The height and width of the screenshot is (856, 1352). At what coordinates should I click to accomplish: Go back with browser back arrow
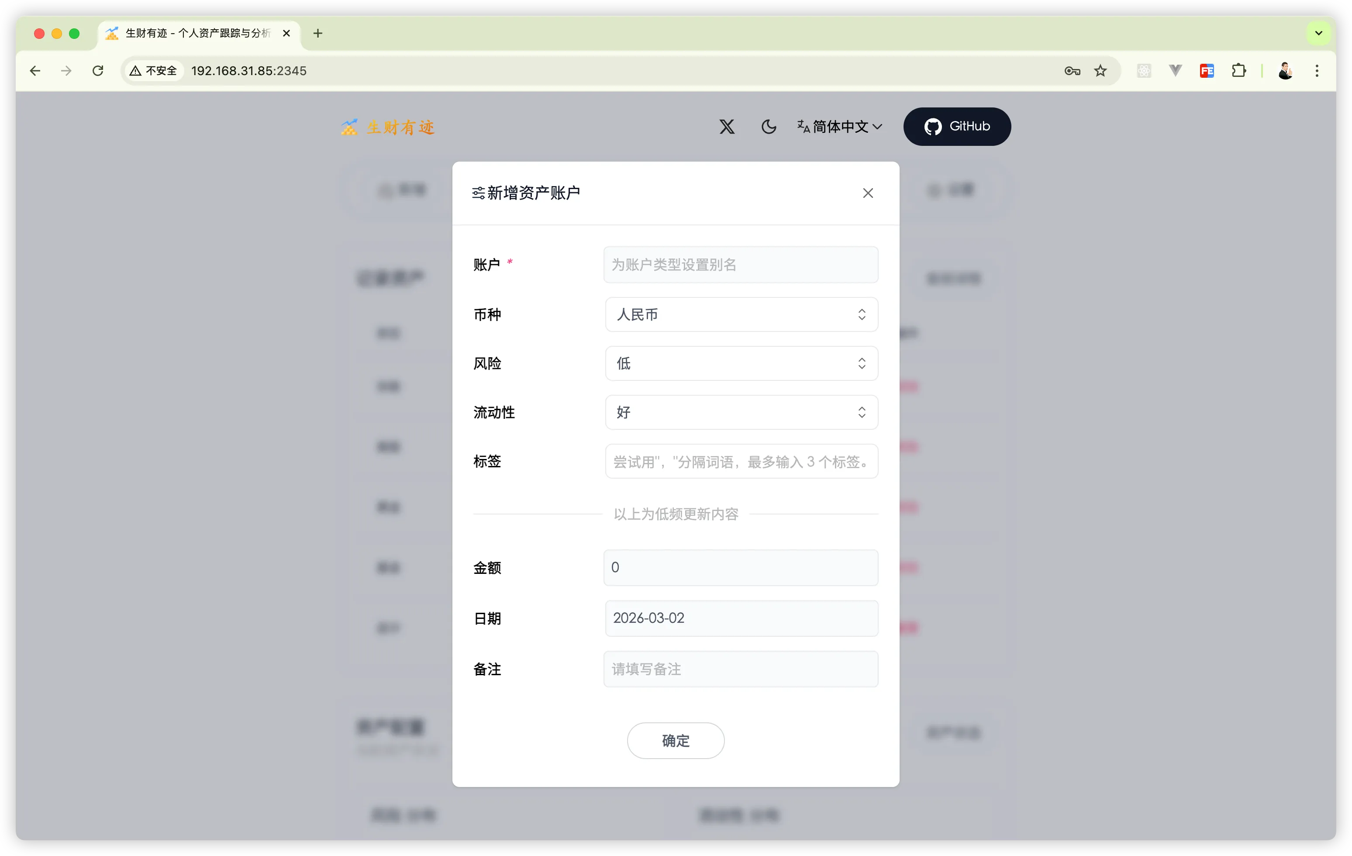tap(35, 71)
